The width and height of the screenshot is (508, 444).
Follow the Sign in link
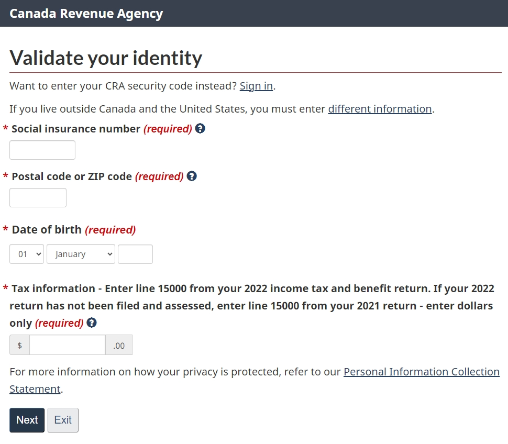pos(256,86)
